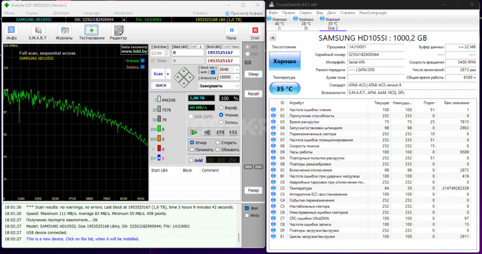The image size is (482, 254).
Task: Open the Журналы logs icon
Action: [x=64, y=33]
